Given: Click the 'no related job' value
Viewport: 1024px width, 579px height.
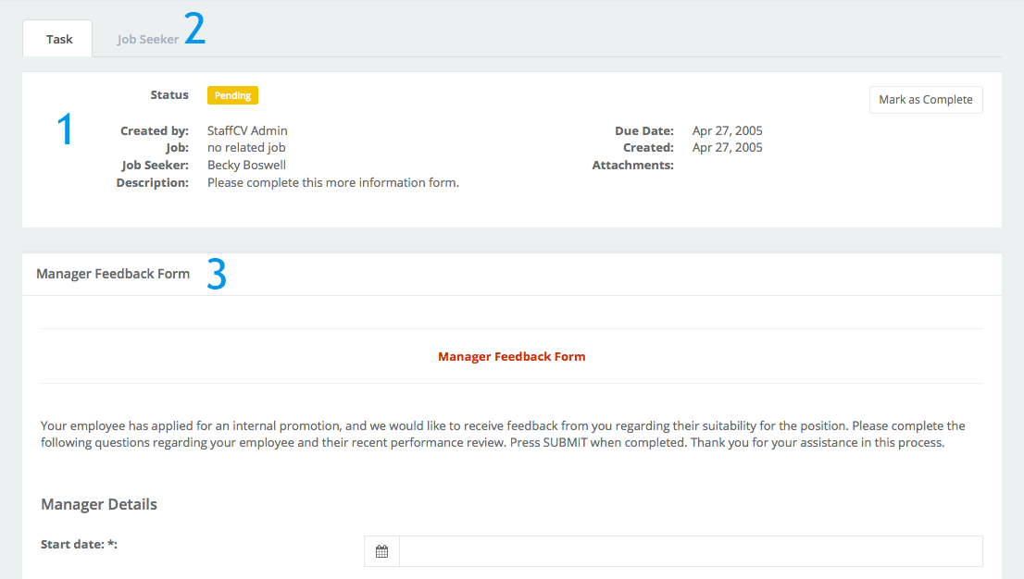Looking at the screenshot, I should click(x=246, y=147).
